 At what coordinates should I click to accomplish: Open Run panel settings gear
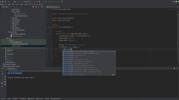(x=174, y=68)
